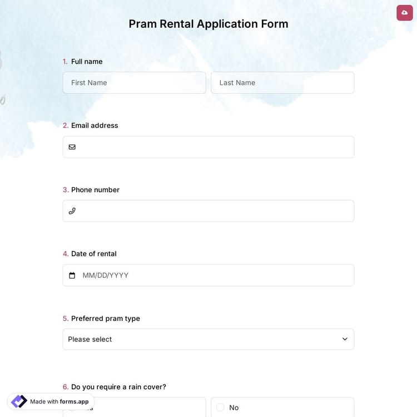Click the Email address question label

pyautogui.click(x=95, y=126)
